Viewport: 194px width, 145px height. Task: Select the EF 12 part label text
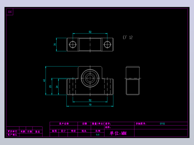(x=128, y=38)
